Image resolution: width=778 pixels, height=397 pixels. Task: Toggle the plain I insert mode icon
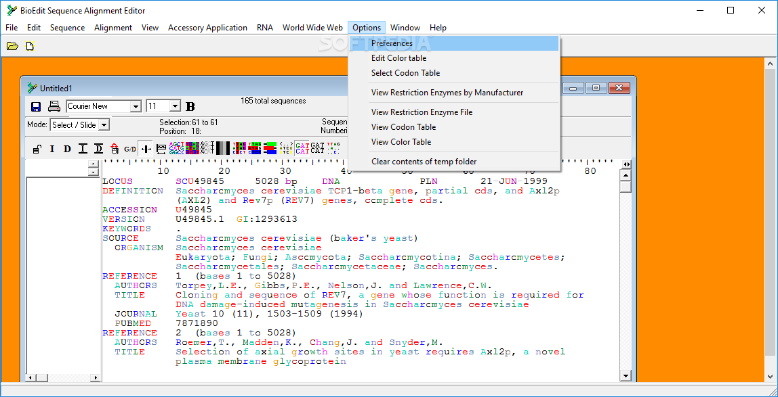click(x=52, y=149)
